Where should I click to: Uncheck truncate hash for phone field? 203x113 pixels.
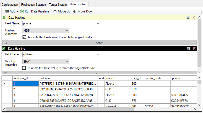[24, 37]
